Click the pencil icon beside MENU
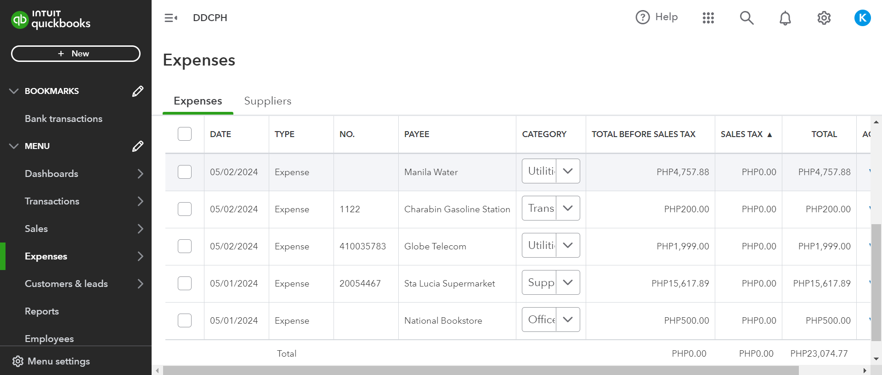This screenshot has height=375, width=882. click(137, 146)
